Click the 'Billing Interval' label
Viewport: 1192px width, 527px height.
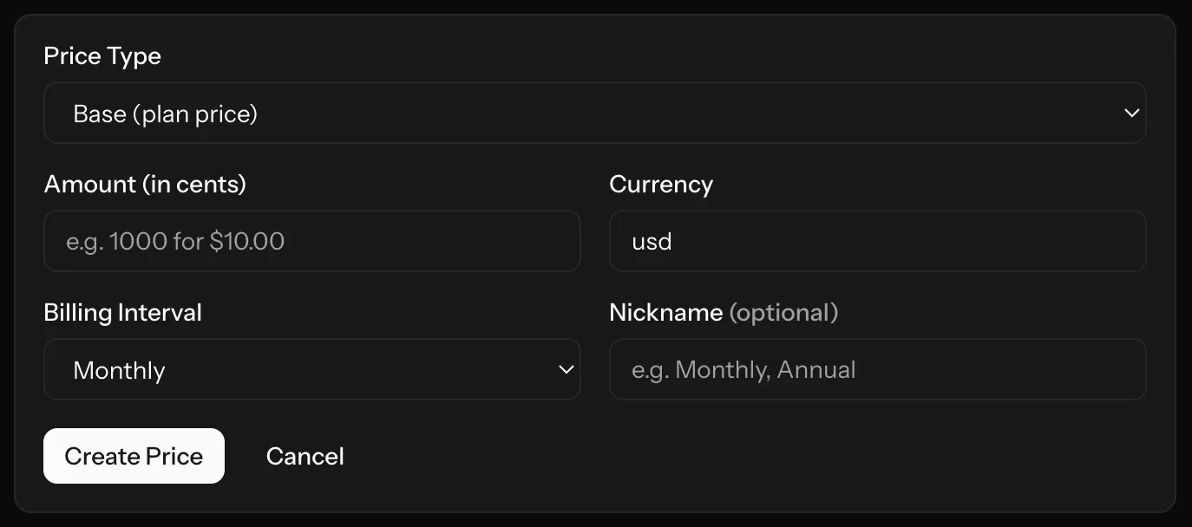(x=122, y=312)
